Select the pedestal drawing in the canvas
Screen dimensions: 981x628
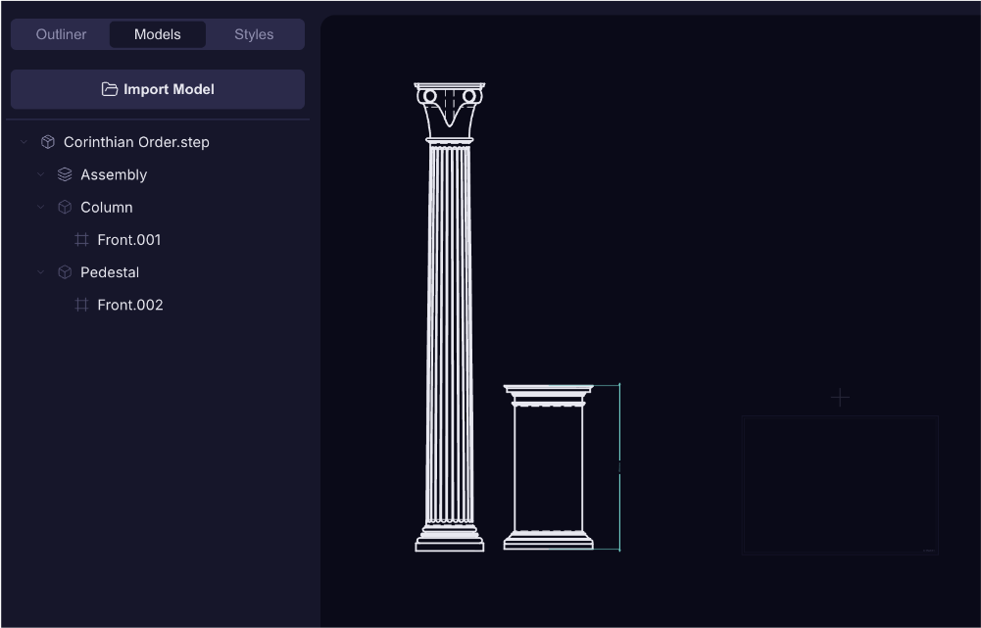pos(548,467)
